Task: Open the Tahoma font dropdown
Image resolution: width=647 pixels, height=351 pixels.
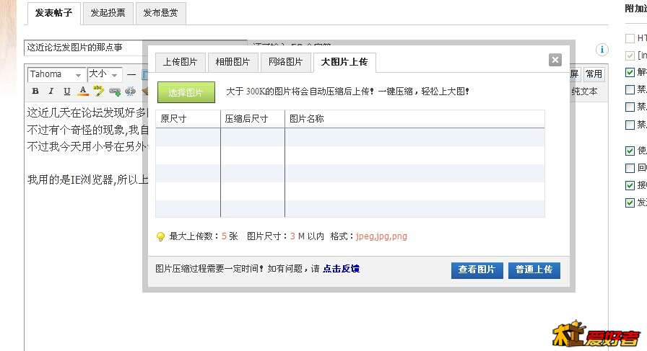Action: point(56,74)
